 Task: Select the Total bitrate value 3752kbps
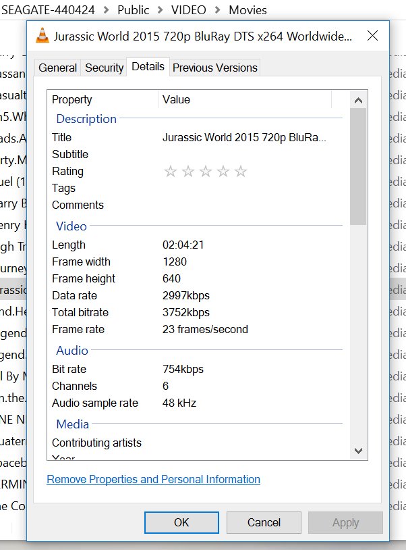click(186, 313)
